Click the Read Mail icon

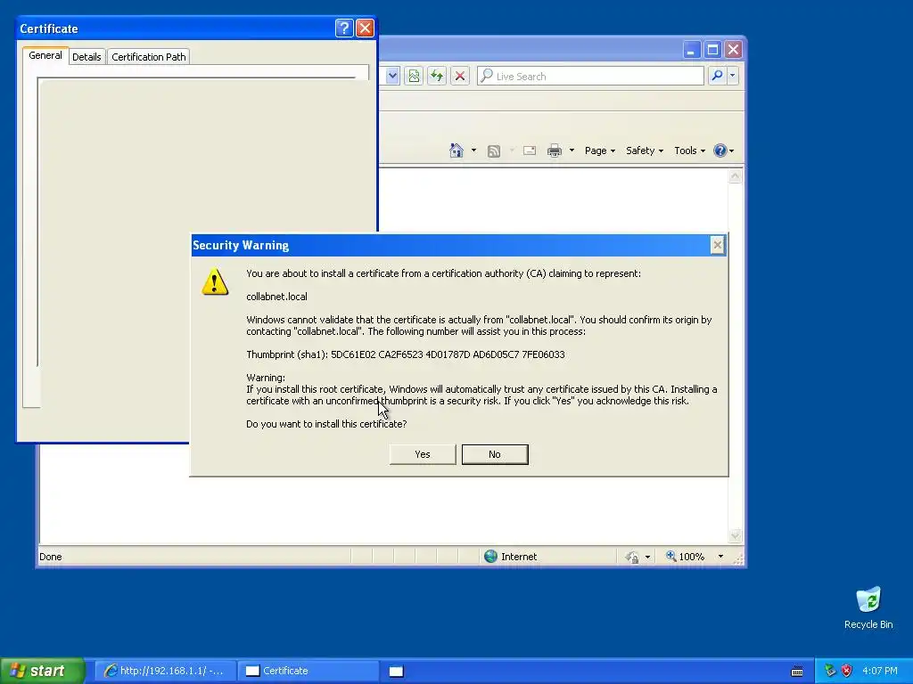(530, 151)
